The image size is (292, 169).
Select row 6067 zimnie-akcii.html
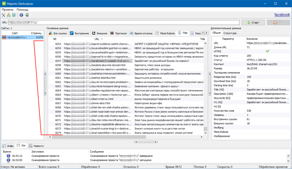(126, 103)
